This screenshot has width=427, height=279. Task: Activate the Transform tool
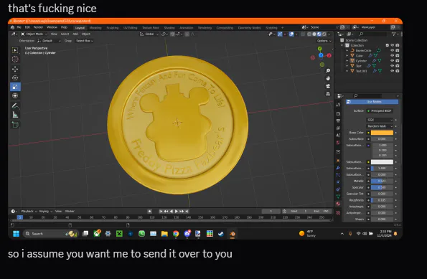tap(15, 96)
